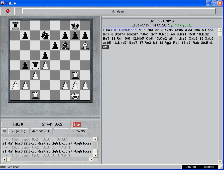Pick the white pawn on c3

[35, 75]
